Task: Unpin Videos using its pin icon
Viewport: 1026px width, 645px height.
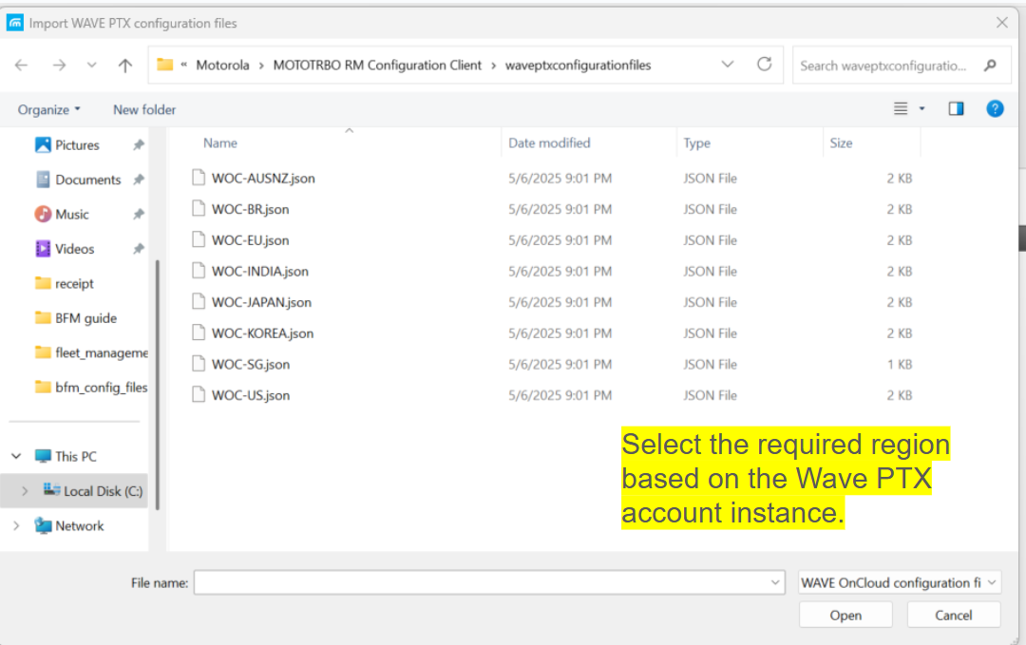Action: [x=138, y=249]
